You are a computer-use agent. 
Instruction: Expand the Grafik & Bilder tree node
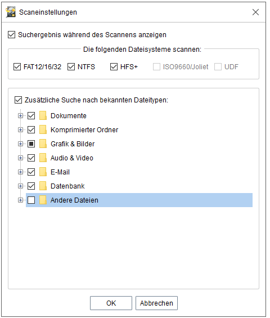[x=20, y=144]
